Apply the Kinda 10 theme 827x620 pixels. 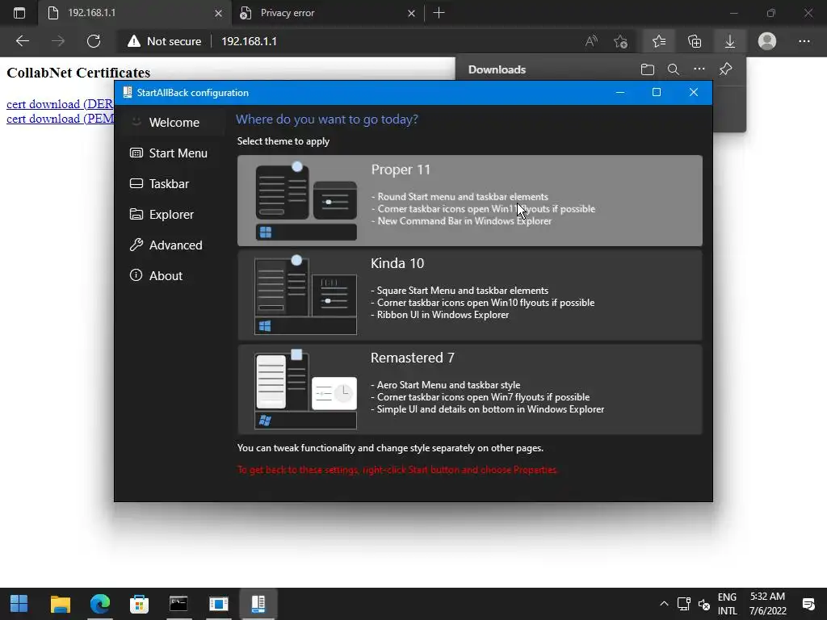click(469, 295)
